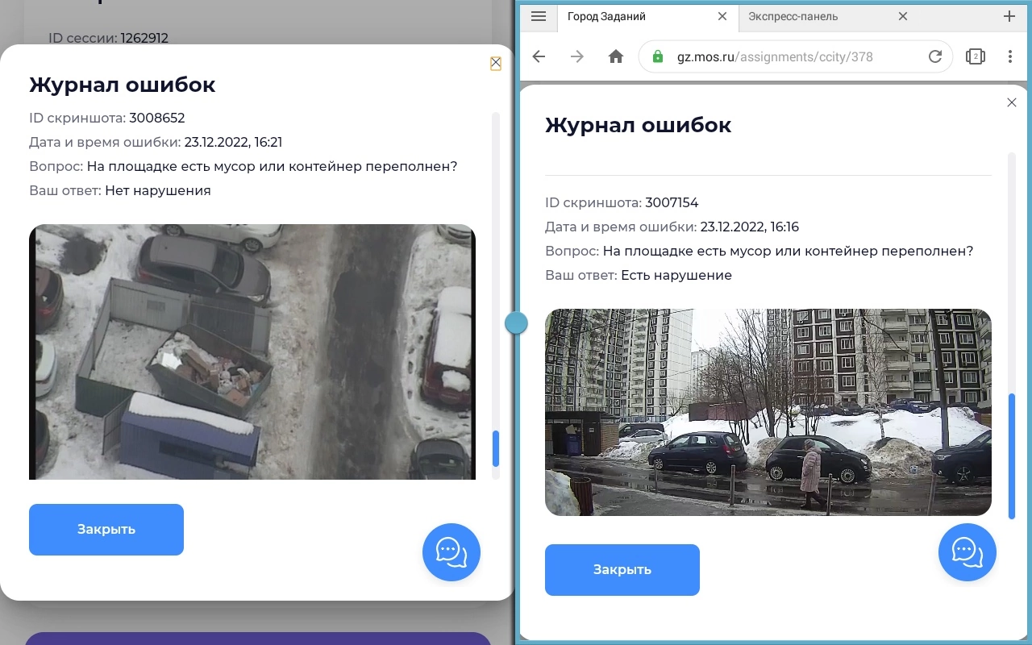
Task: Close the right Журнал ошибок dialog with X
Action: (x=1012, y=102)
